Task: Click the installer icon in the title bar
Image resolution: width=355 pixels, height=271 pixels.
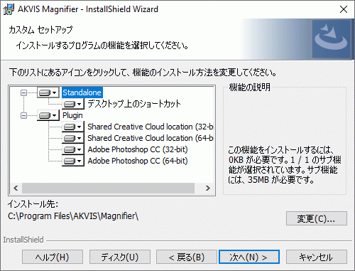Action: click(9, 9)
